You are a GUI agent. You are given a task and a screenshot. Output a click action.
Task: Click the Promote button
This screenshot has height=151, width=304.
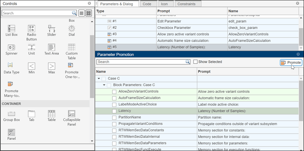click(x=291, y=63)
